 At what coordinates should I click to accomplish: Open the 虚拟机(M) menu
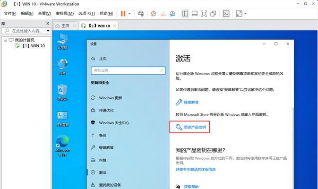pos(64,13)
